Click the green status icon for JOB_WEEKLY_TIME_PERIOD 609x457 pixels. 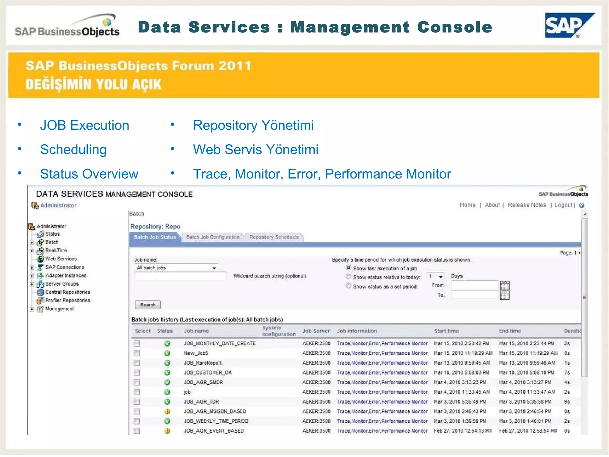(167, 421)
